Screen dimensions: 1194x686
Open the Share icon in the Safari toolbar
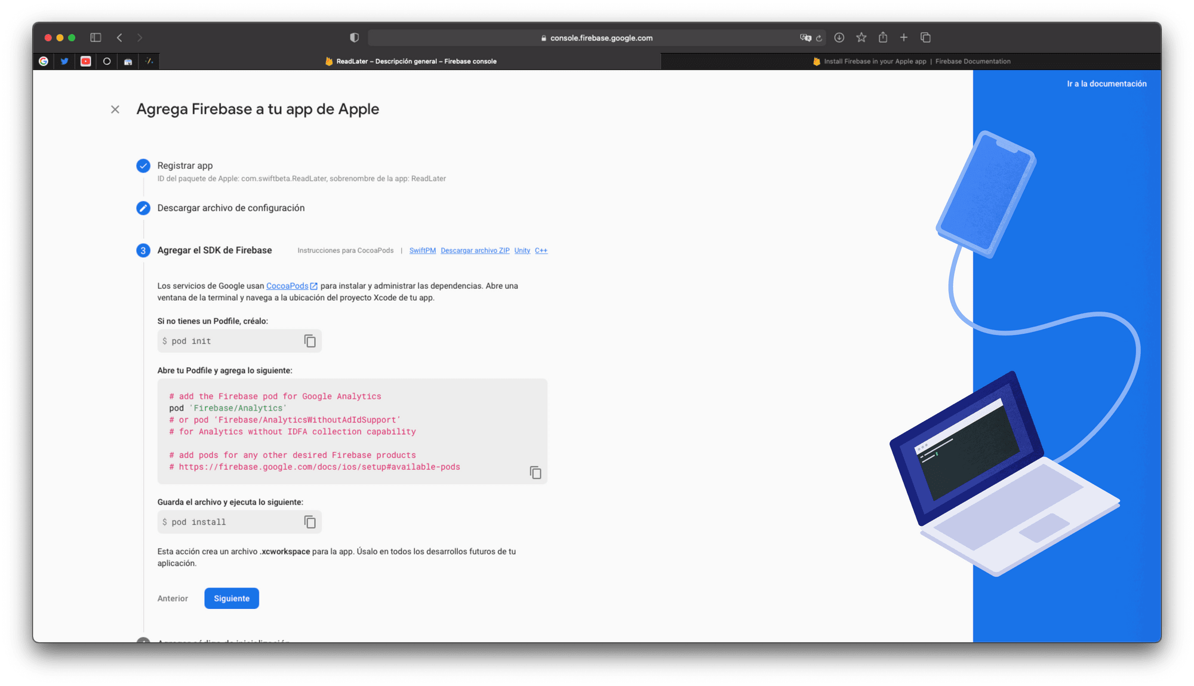pos(883,37)
